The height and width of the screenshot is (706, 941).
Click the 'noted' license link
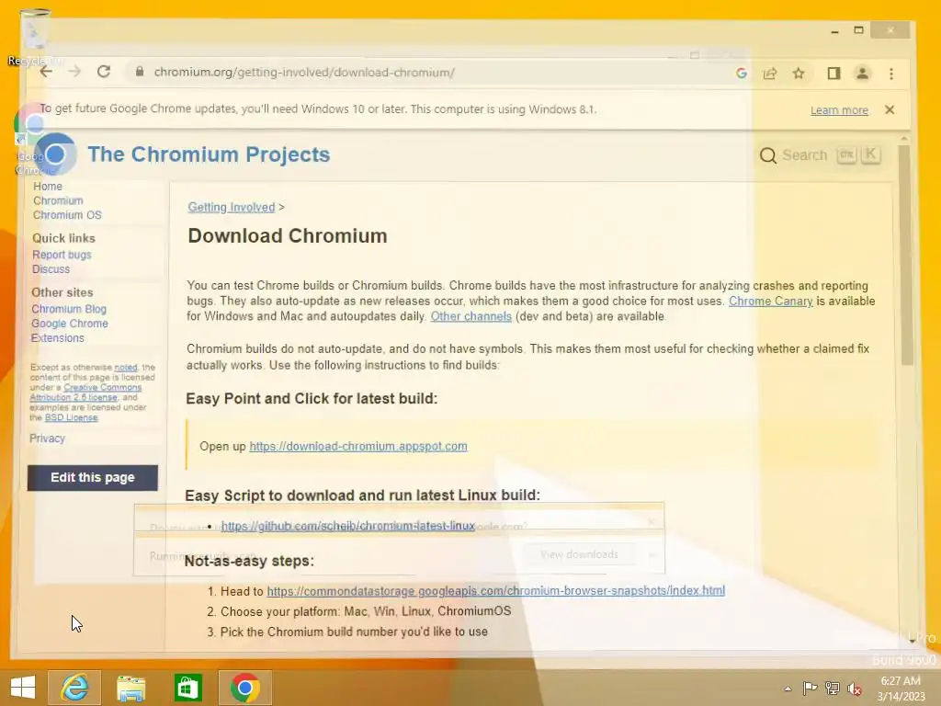tap(126, 368)
